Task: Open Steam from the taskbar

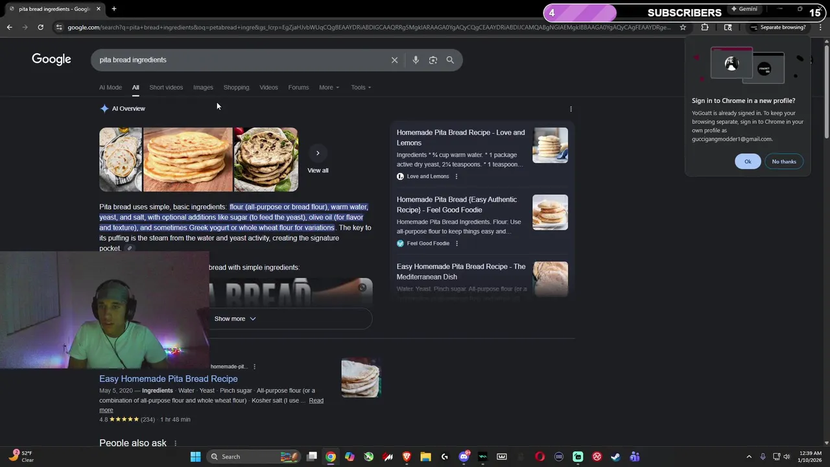Action: click(615, 457)
